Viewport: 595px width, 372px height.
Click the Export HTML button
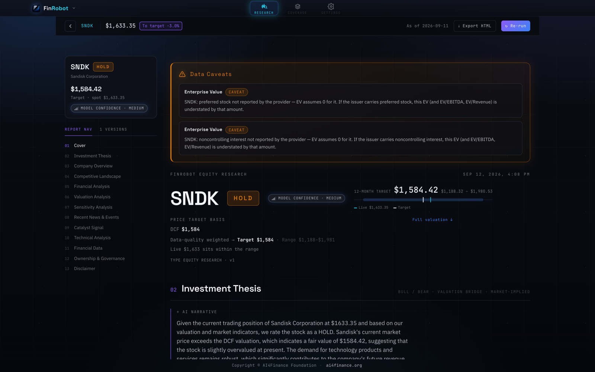pyautogui.click(x=475, y=26)
